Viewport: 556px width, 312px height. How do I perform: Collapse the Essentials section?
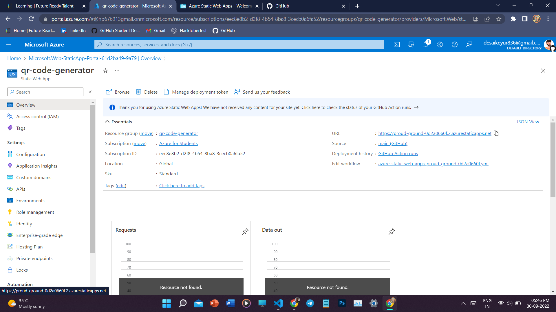click(107, 122)
